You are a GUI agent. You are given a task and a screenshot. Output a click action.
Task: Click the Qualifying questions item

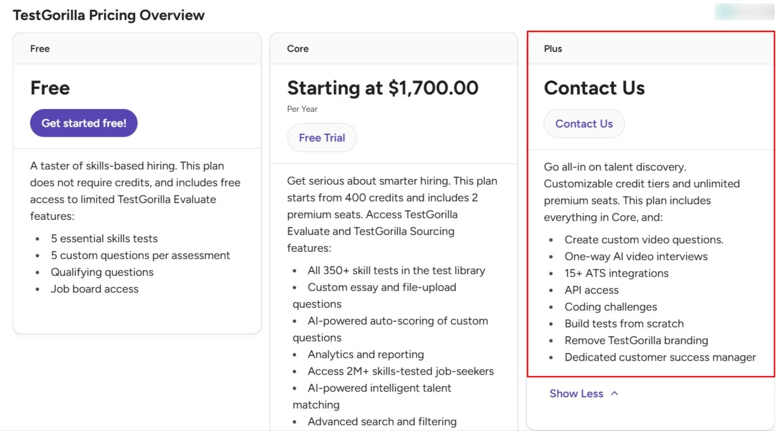point(102,272)
